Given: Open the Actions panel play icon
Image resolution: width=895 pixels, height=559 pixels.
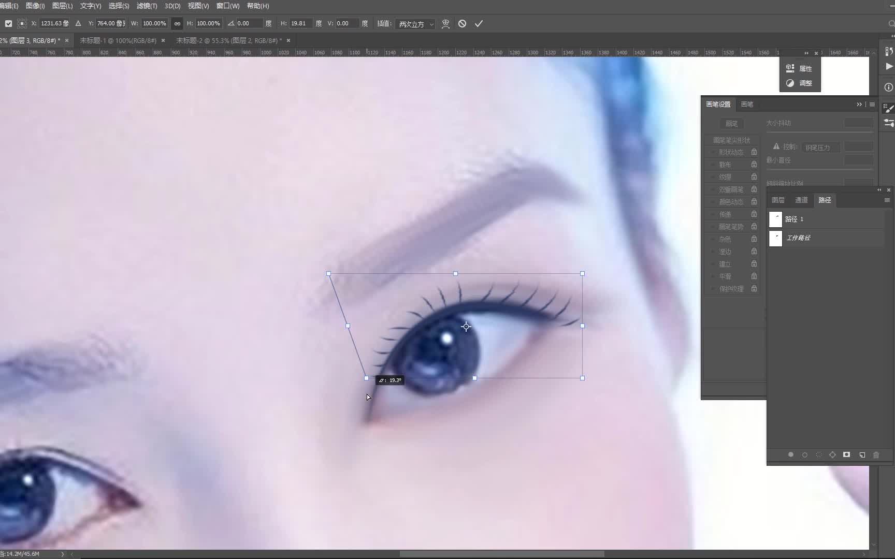Looking at the screenshot, I should pyautogui.click(x=889, y=66).
